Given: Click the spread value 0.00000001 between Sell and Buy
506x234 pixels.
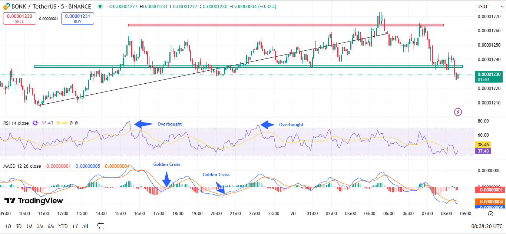Looking at the screenshot, I should click(x=49, y=19).
